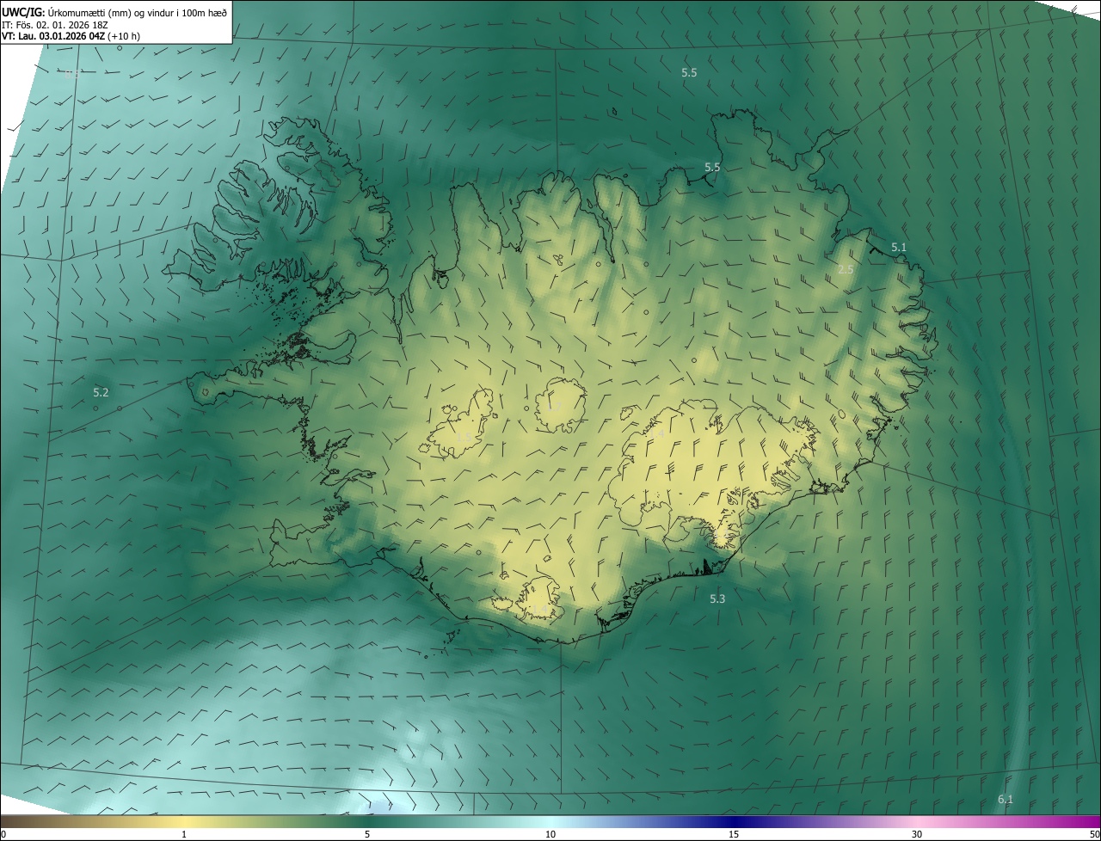Click the 50 tick on the color scale

pyautogui.click(x=1094, y=834)
